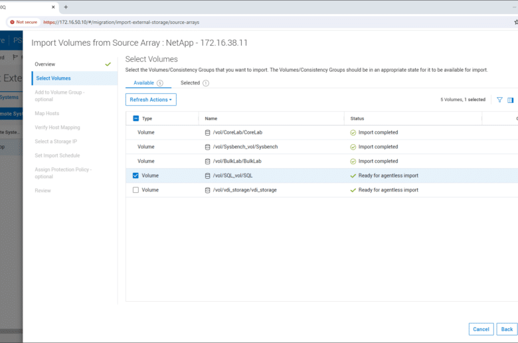The image size is (518, 343).
Task: Click the BulkLab import completed status icon
Action: click(x=353, y=162)
